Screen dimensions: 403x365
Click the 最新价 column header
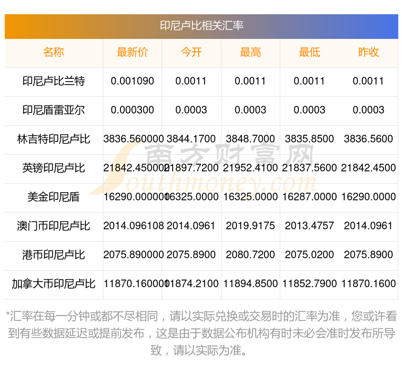click(132, 52)
